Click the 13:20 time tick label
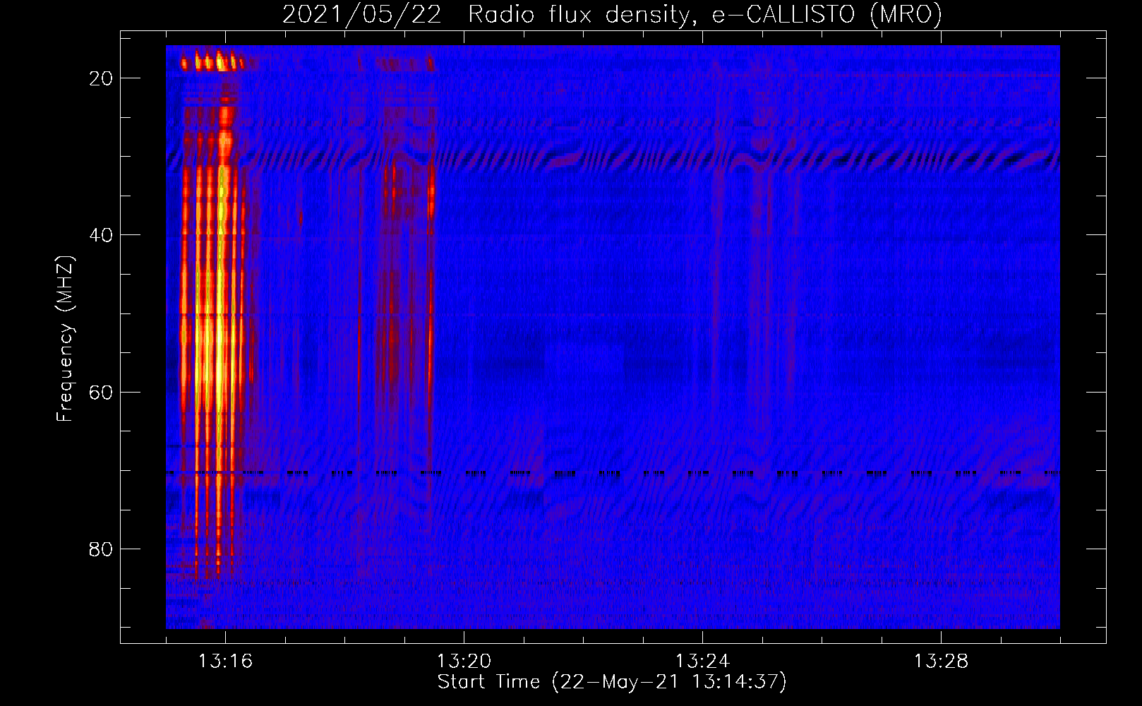Image resolution: width=1142 pixels, height=706 pixels. coord(464,662)
